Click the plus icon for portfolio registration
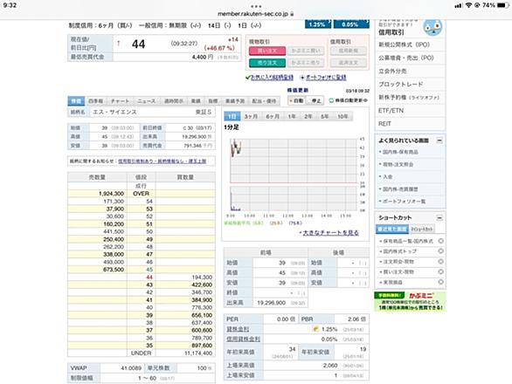This screenshot has width=512, height=384. (302, 78)
